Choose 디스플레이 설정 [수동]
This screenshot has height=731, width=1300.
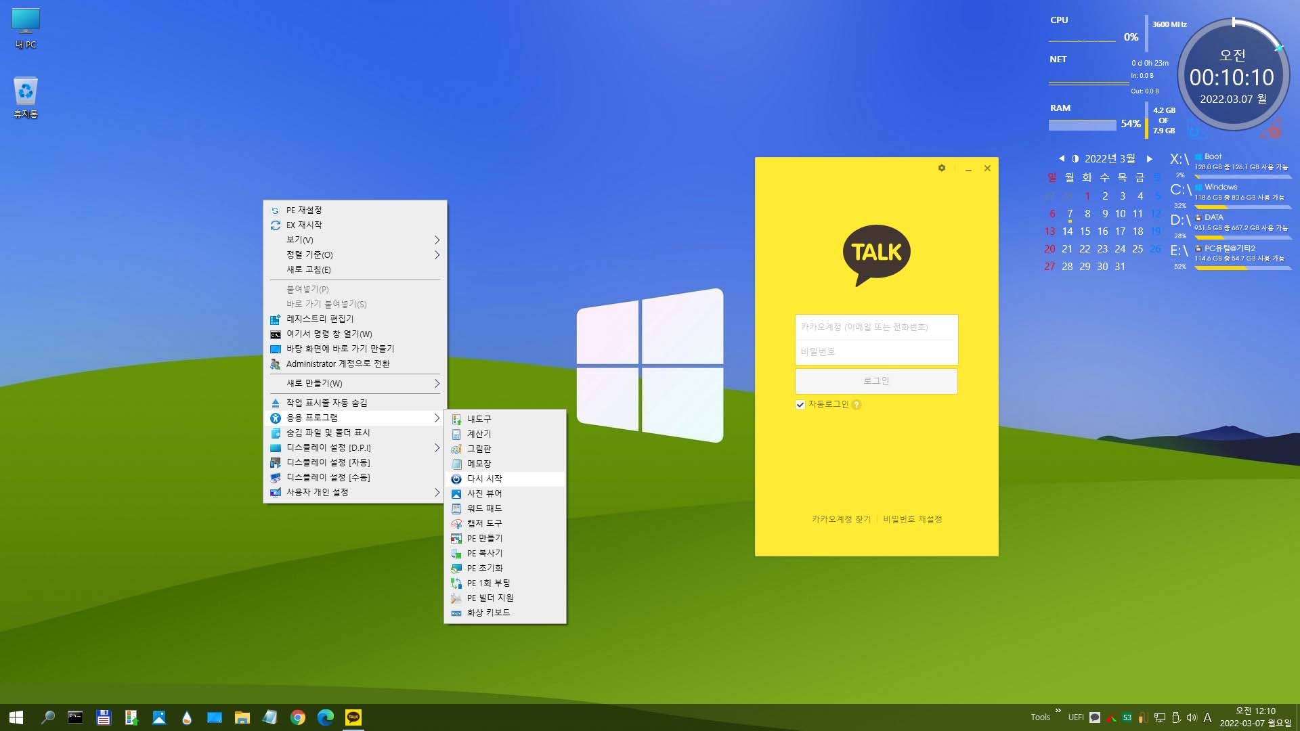(355, 477)
